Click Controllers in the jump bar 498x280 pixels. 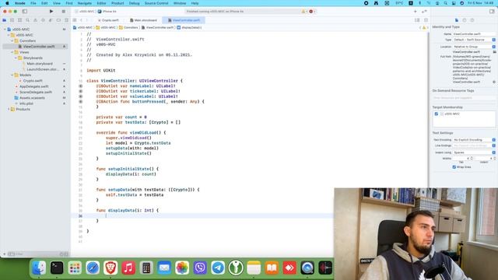pyautogui.click(x=128, y=28)
